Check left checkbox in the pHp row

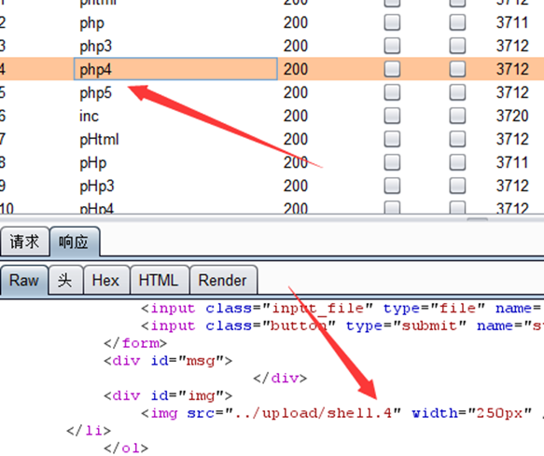point(392,162)
